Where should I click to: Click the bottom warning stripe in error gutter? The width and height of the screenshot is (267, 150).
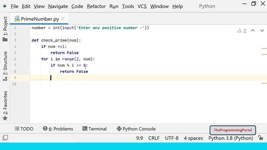(264, 83)
